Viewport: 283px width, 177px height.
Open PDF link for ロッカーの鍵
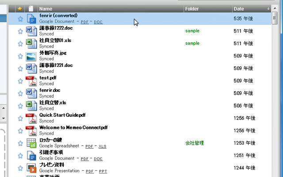(89, 146)
